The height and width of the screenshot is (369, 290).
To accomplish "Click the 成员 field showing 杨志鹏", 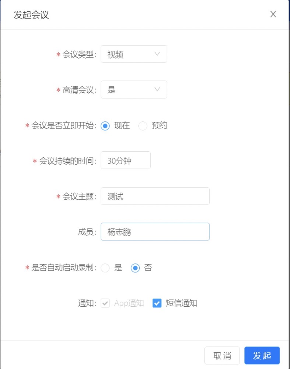I will click(155, 232).
